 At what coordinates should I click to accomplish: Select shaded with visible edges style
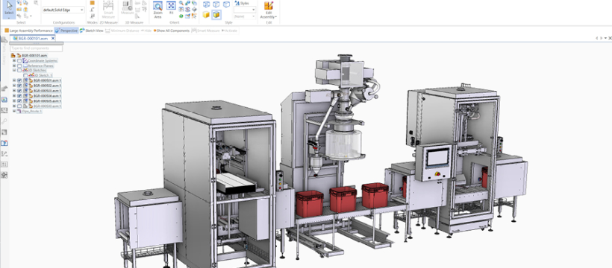pos(216,15)
